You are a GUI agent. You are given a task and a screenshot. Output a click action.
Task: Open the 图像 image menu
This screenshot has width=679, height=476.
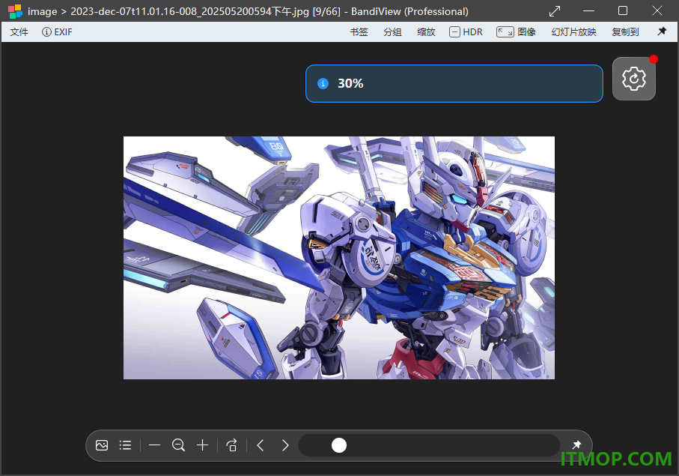coord(517,32)
